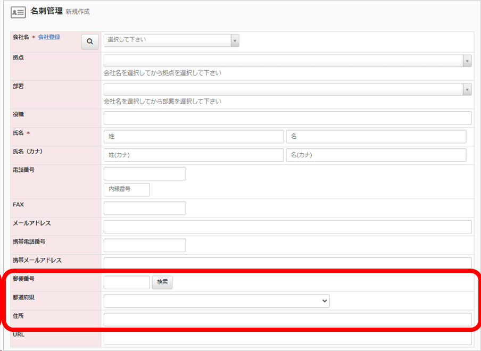Expand the 部署 dropdown list
Viewport: 481px width, 351px height.
pyautogui.click(x=287, y=89)
